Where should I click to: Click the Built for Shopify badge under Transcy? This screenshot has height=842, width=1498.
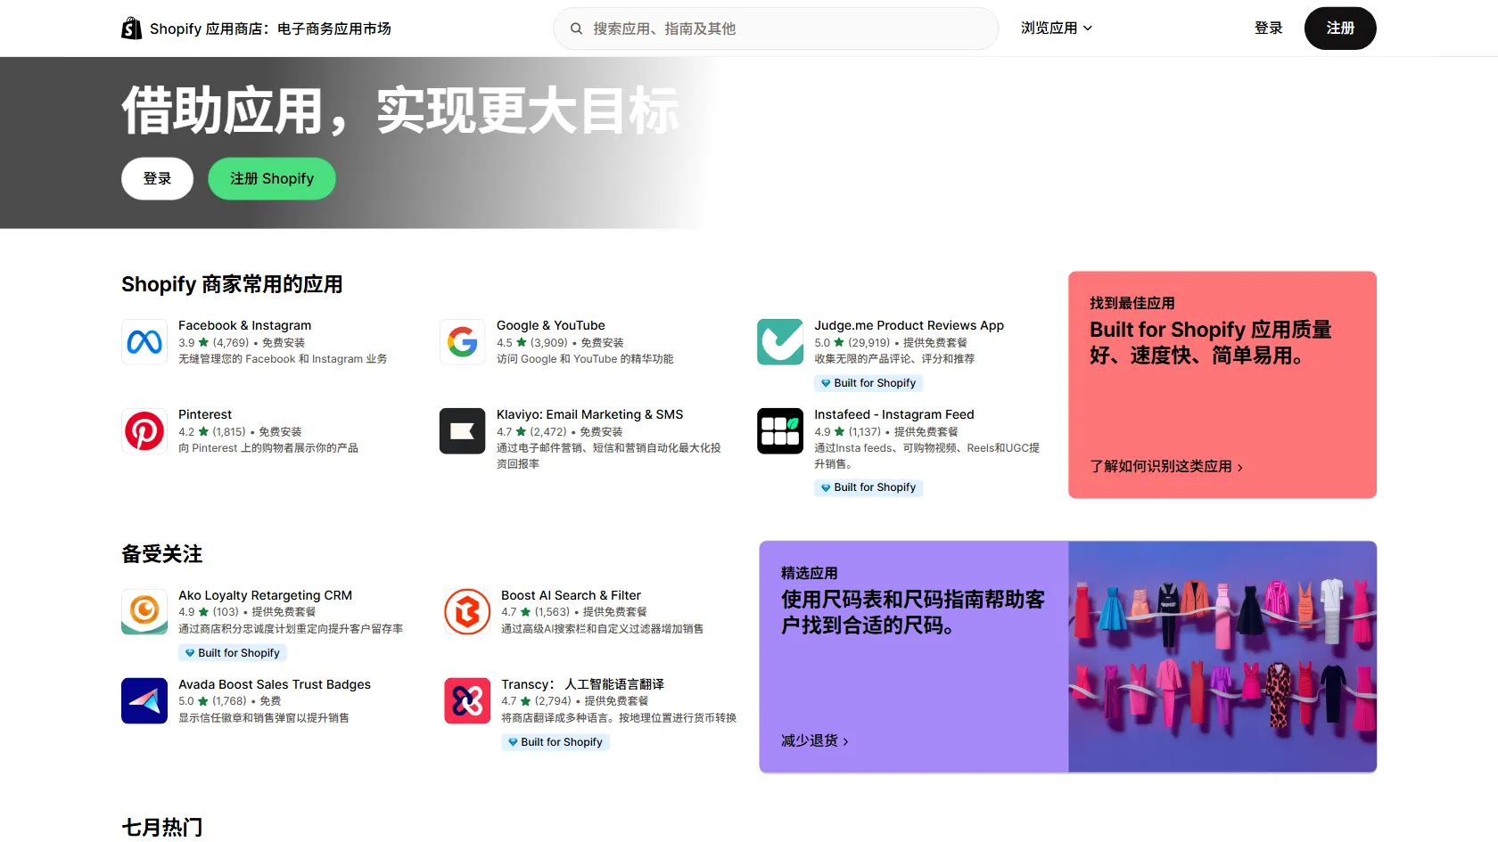(x=556, y=742)
